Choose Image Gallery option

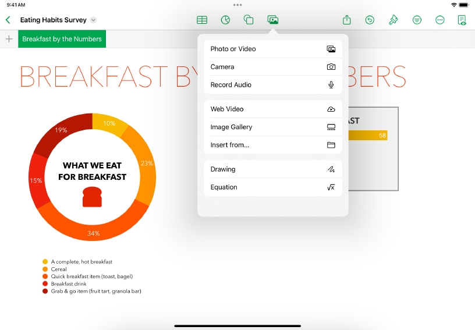pyautogui.click(x=272, y=127)
